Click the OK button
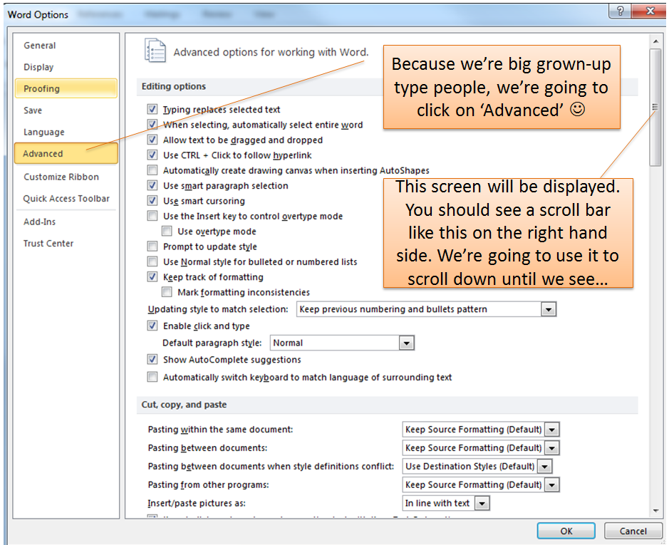The height and width of the screenshot is (545, 669). point(566,531)
